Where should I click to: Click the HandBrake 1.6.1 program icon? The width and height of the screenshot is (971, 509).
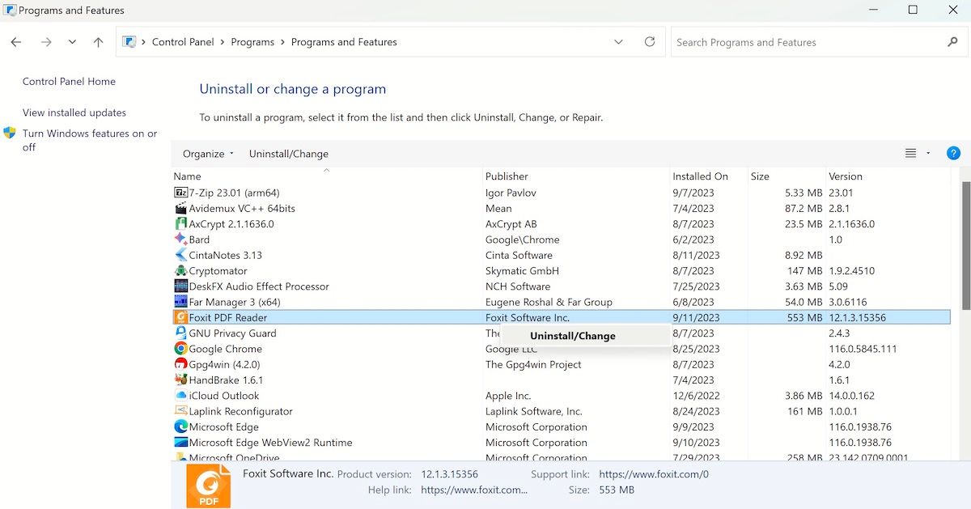181,380
